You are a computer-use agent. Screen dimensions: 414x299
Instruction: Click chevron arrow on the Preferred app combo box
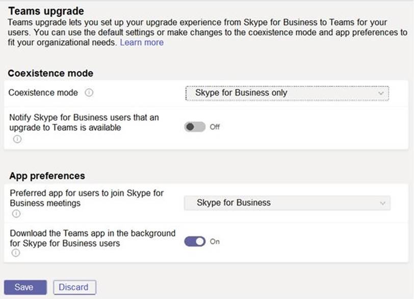click(382, 203)
